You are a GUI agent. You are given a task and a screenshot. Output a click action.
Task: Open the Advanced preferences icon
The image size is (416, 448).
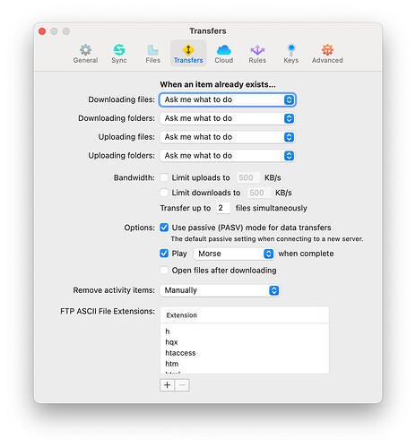click(327, 50)
